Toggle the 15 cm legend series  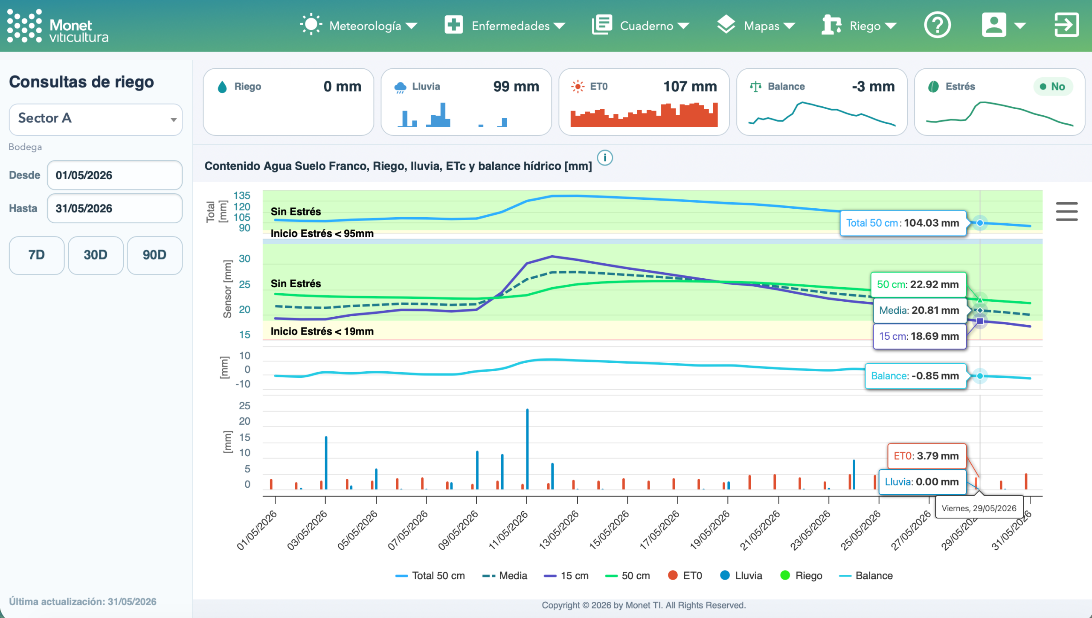pyautogui.click(x=566, y=576)
